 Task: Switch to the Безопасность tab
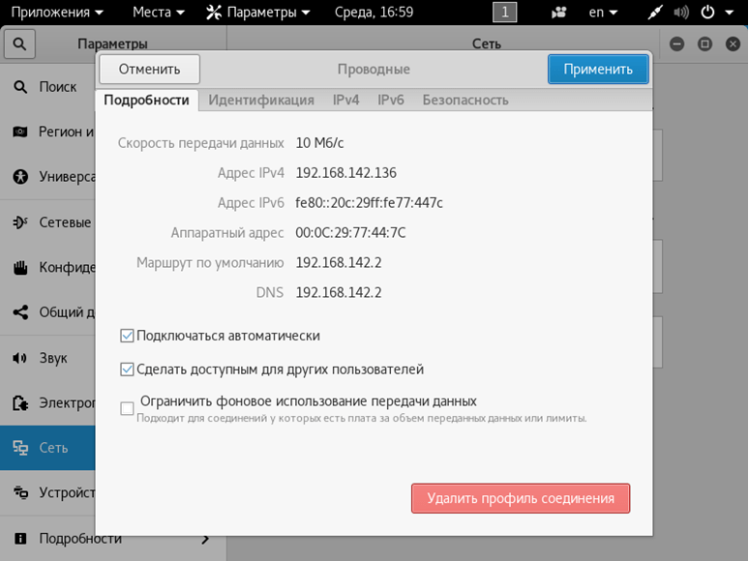click(465, 101)
